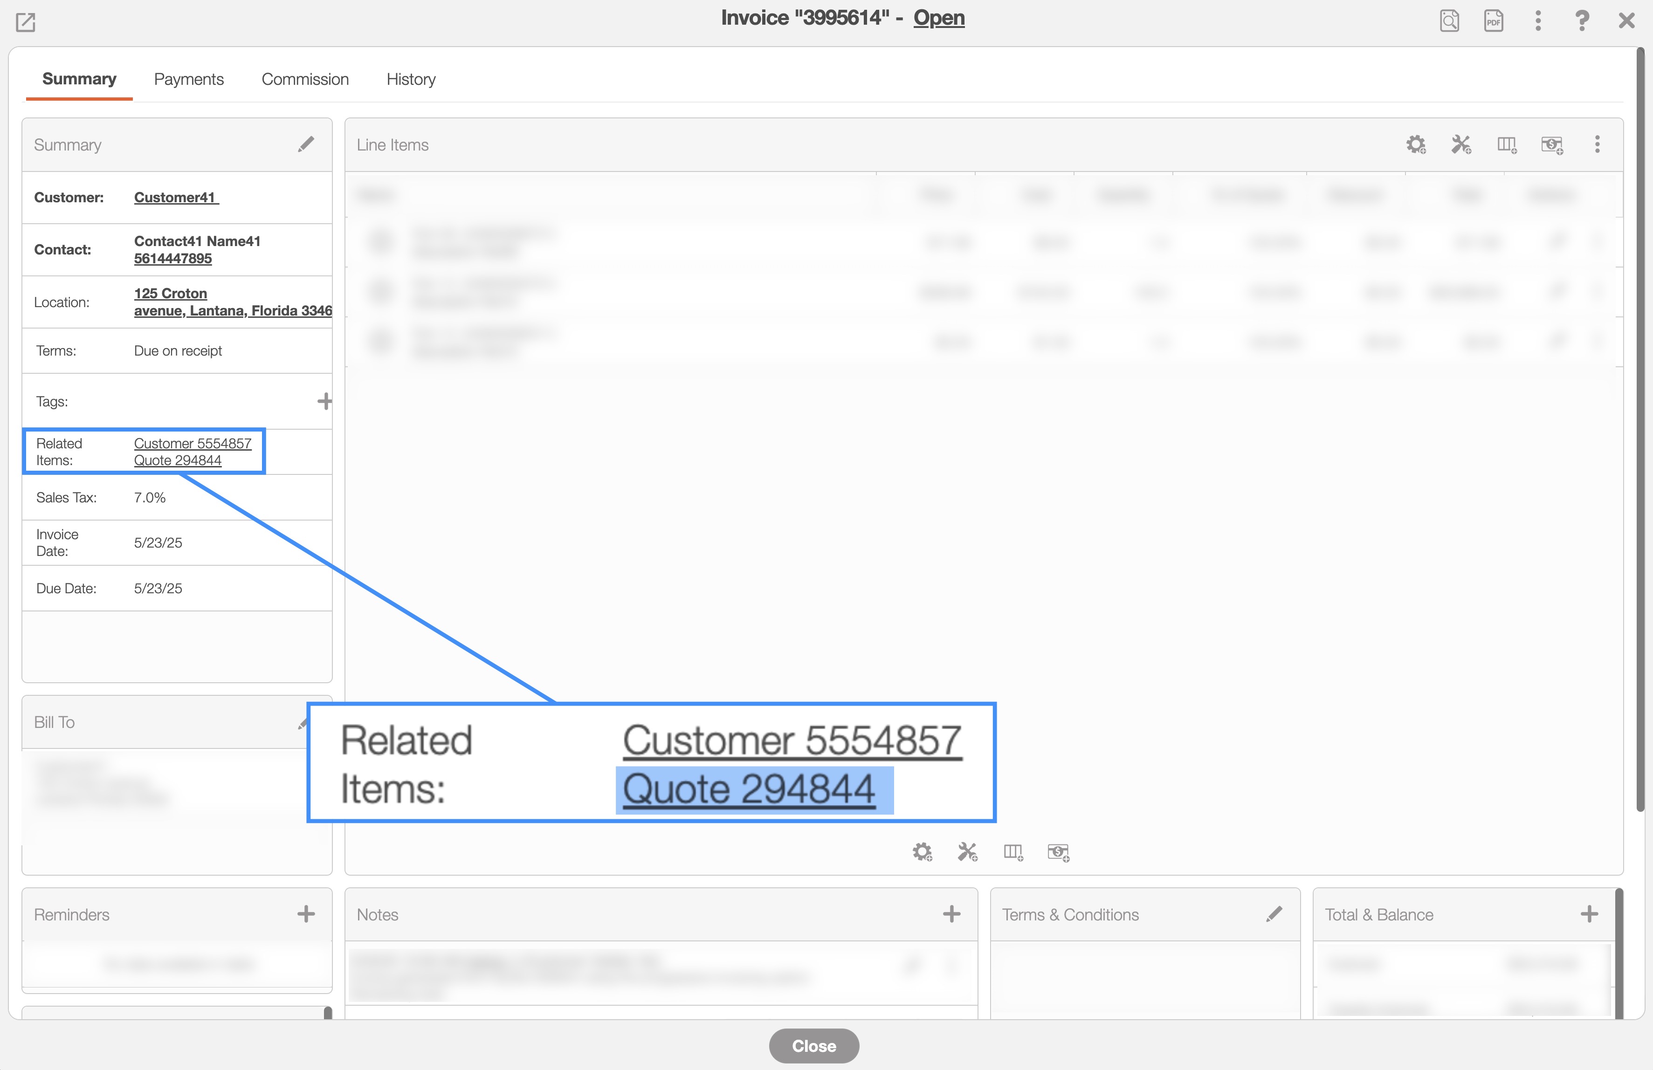Click the PDF export icon in header
This screenshot has height=1070, width=1653.
(1493, 20)
